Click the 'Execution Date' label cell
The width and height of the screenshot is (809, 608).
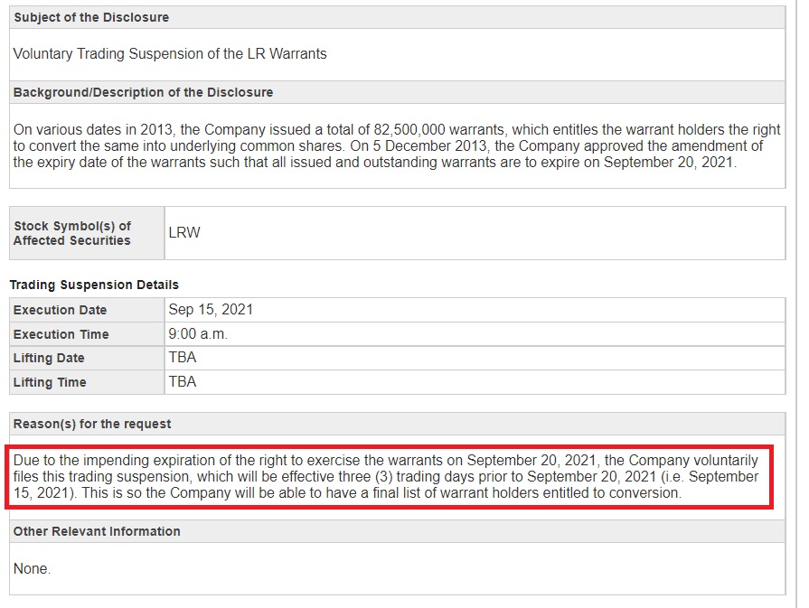[x=87, y=310]
